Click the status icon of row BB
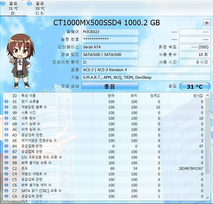Viewport: 213px width, 204px height. (x=6, y=163)
